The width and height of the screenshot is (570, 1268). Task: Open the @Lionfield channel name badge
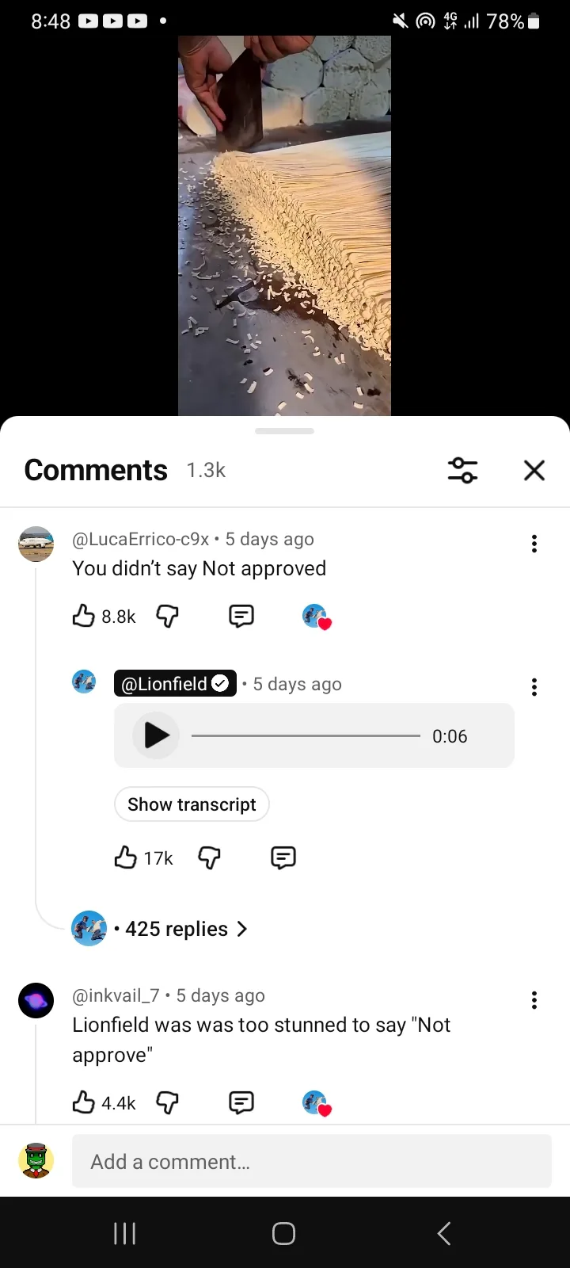175,684
